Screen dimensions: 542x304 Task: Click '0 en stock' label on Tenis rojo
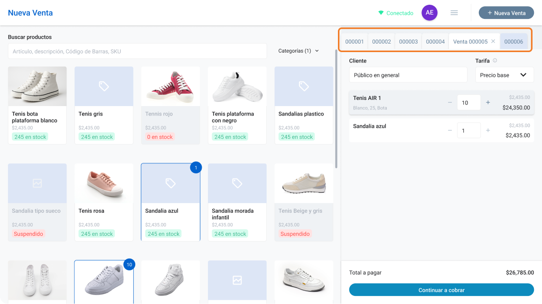[x=159, y=137]
